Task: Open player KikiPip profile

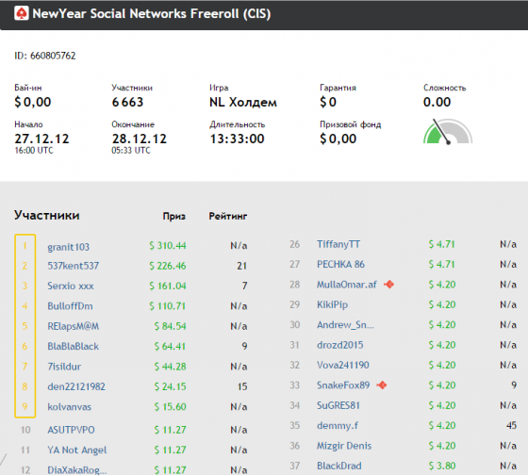Action: point(332,304)
